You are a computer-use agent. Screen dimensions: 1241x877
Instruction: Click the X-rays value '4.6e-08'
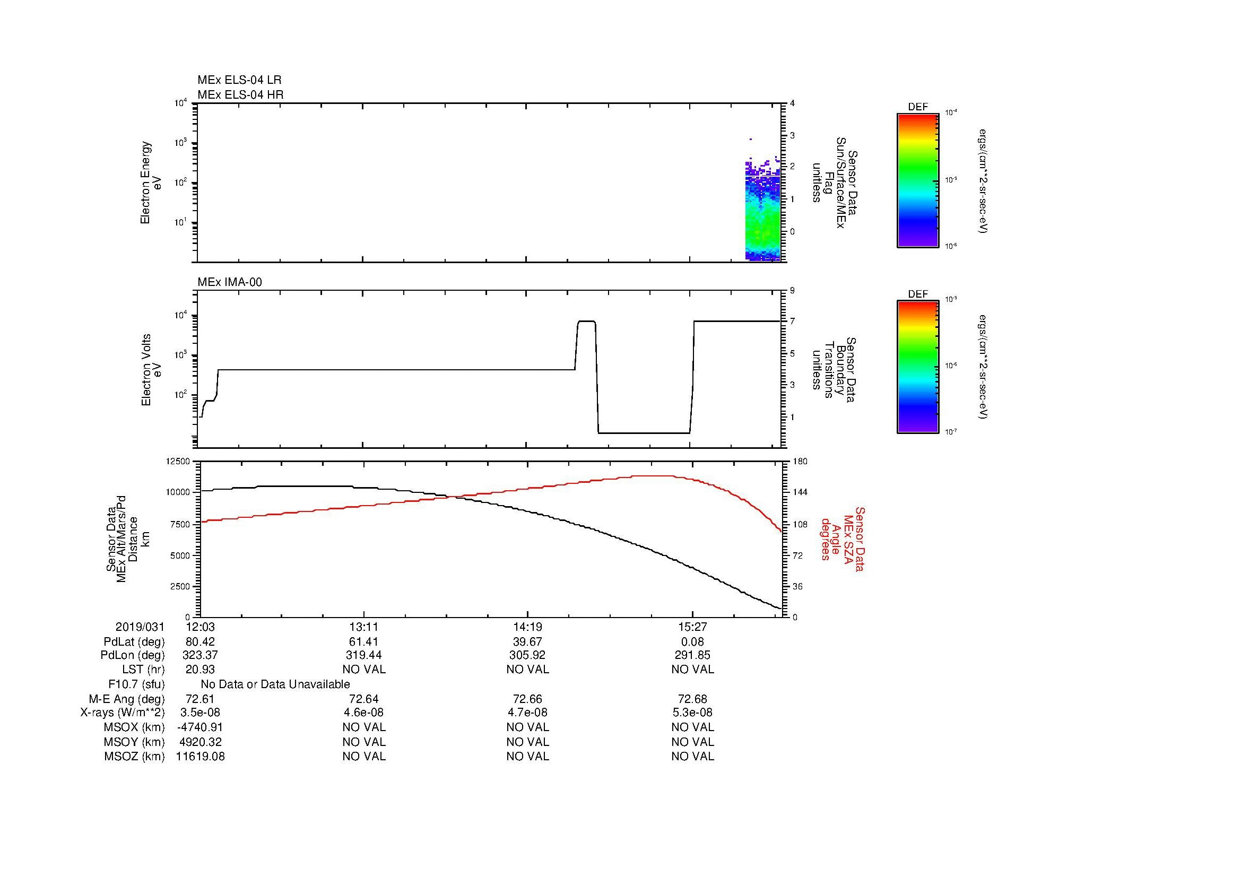coord(364,713)
